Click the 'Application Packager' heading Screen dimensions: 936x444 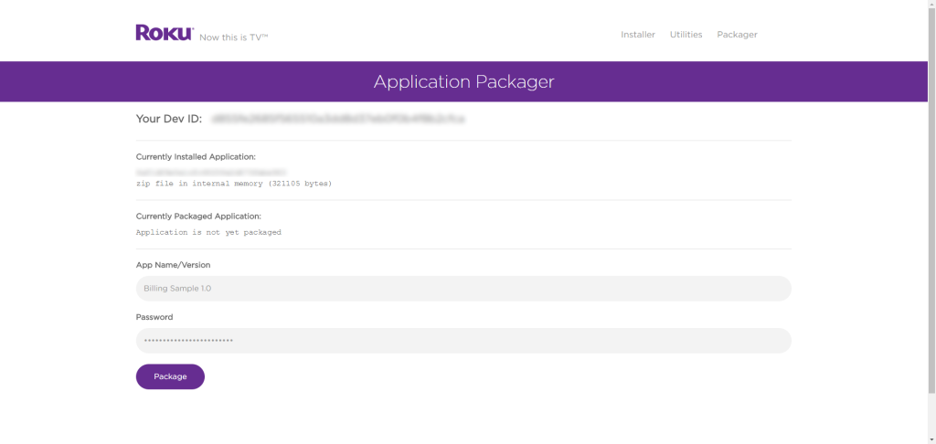point(463,81)
